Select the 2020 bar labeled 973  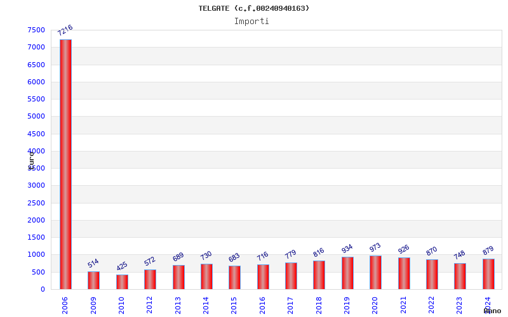[x=375, y=273]
